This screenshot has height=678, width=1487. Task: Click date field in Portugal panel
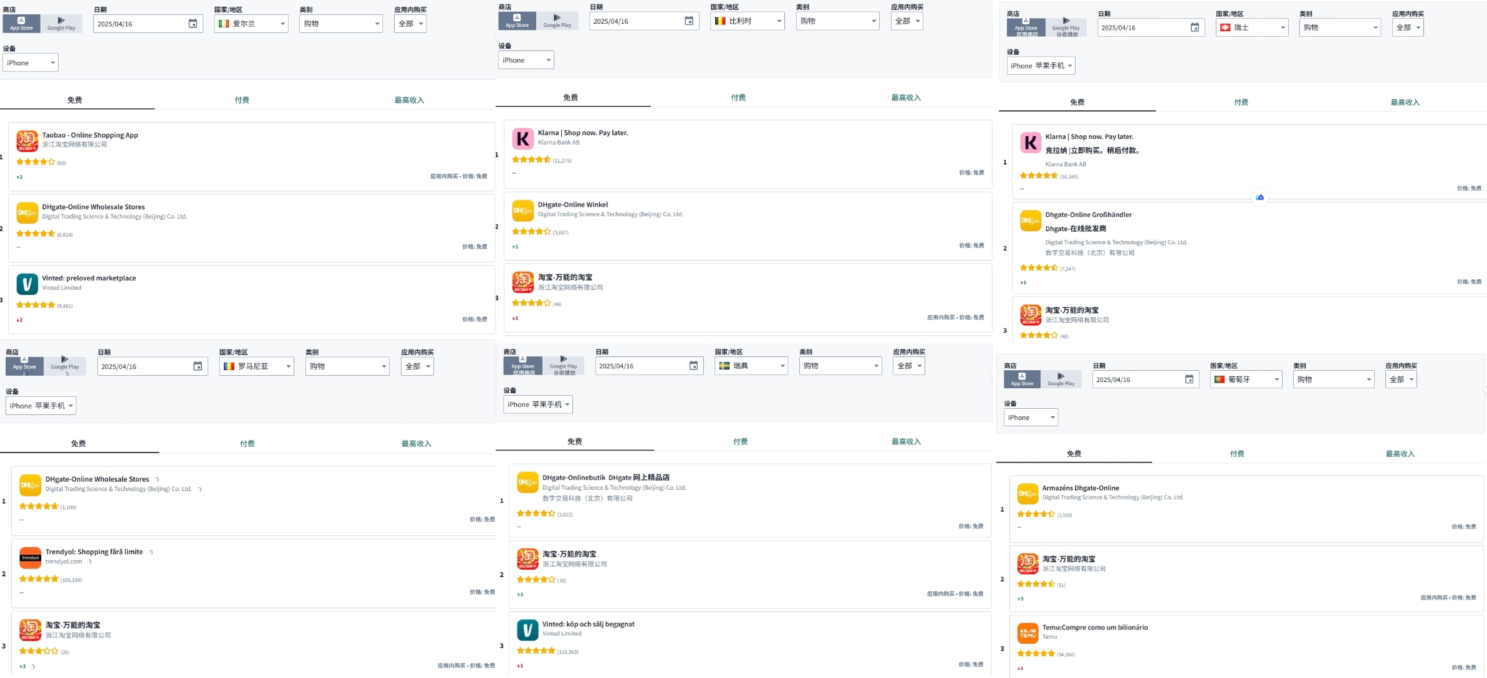click(1145, 380)
